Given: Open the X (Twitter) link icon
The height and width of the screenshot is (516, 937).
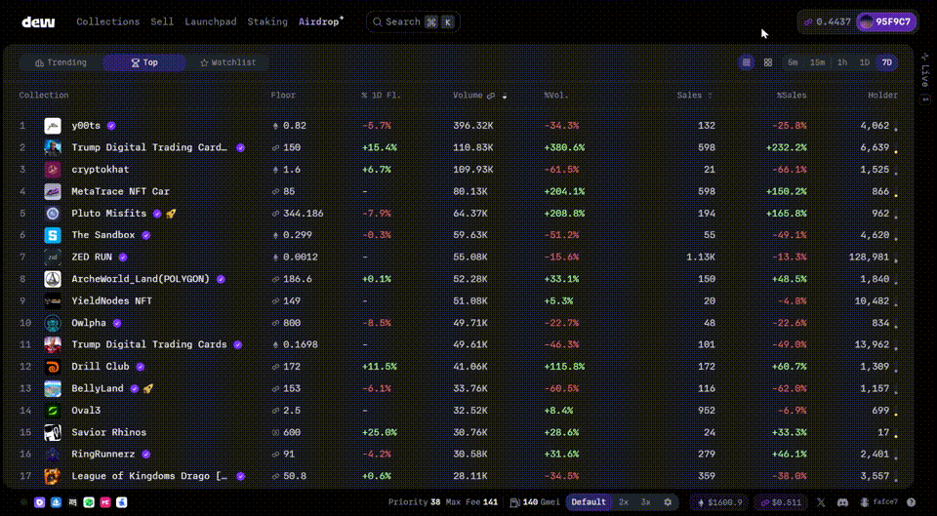Looking at the screenshot, I should tap(821, 502).
